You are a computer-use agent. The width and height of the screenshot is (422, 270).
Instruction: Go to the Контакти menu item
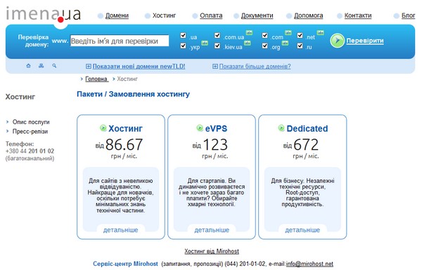[358, 15]
